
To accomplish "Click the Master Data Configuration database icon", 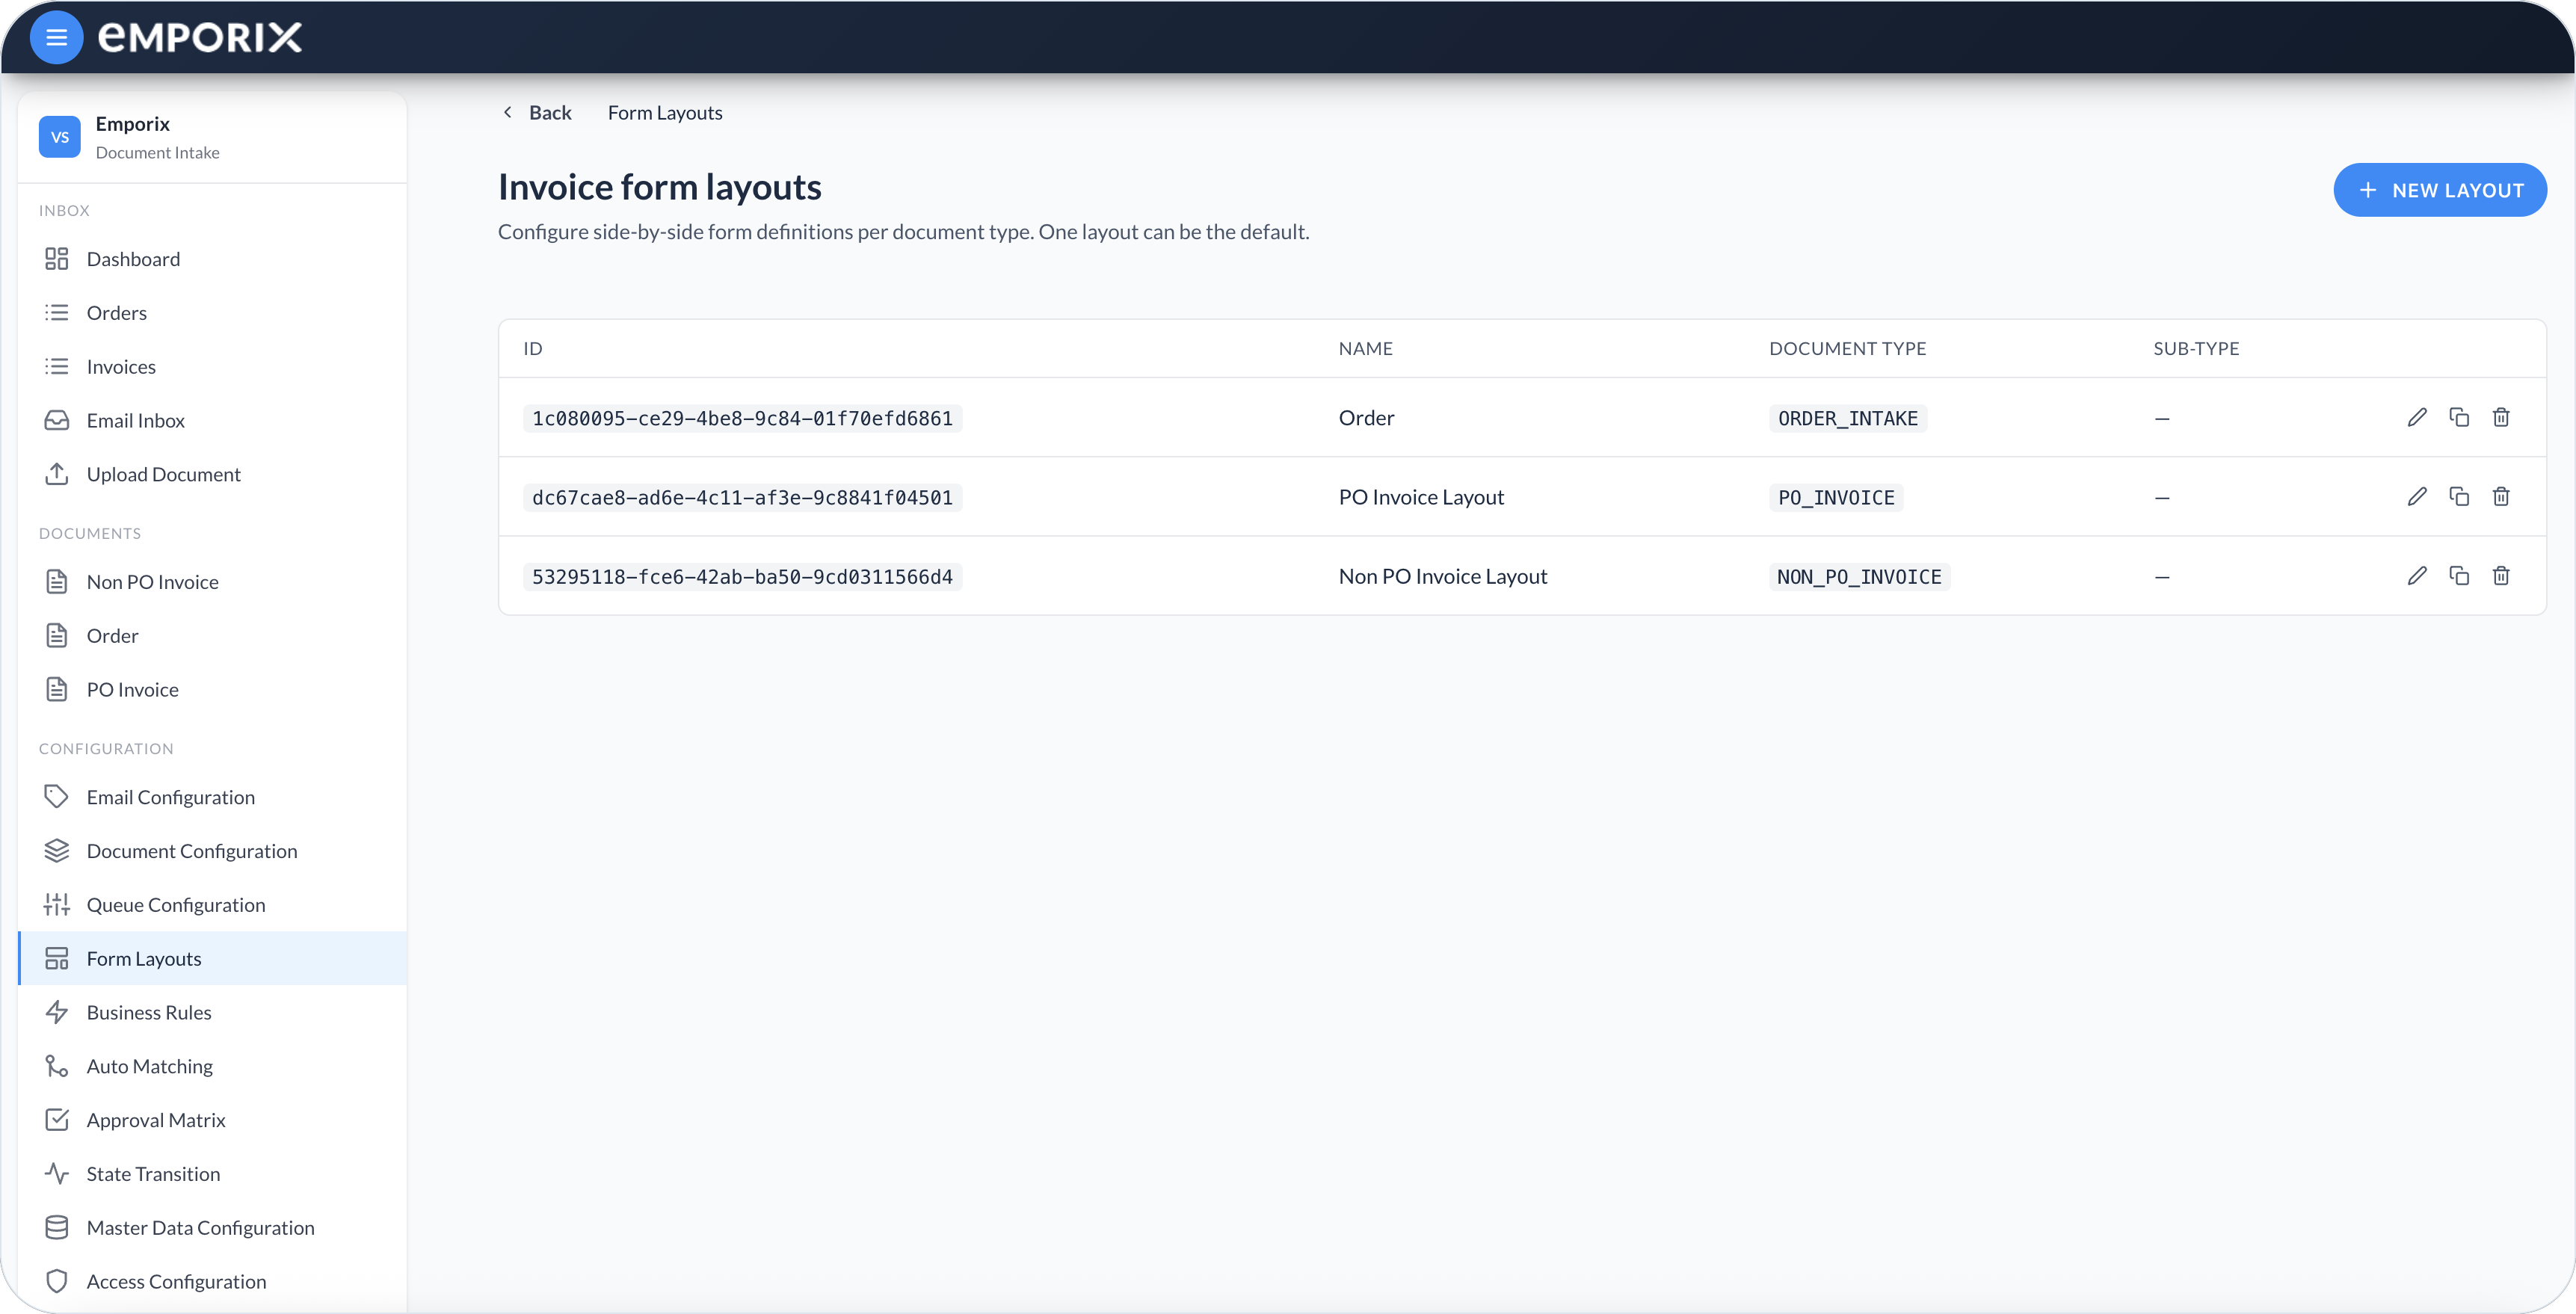I will 57,1227.
